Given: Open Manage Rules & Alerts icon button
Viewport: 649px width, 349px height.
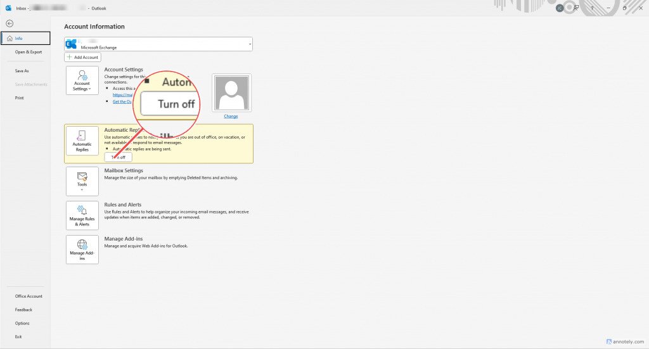Looking at the screenshot, I should 82,215.
